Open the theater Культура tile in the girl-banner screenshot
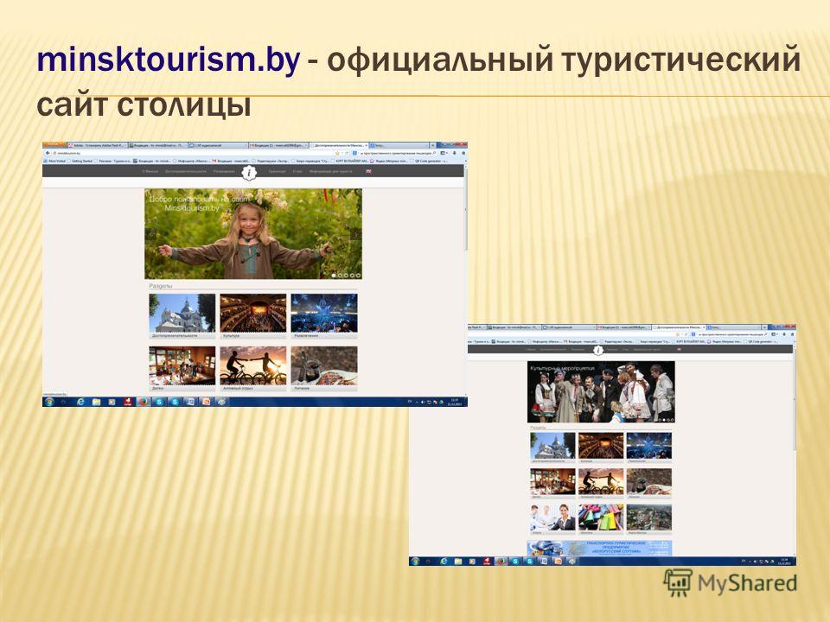Image resolution: width=830 pixels, height=622 pixels. point(253,316)
